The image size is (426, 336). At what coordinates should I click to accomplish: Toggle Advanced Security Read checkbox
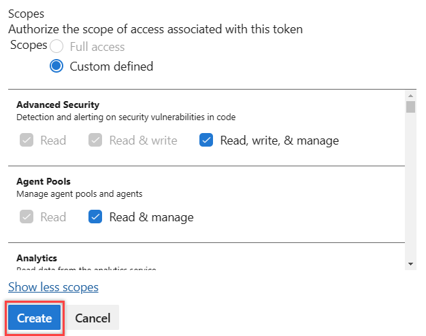26,141
